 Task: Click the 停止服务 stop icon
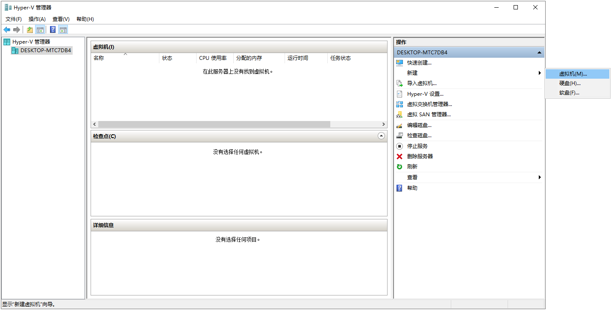coord(399,146)
